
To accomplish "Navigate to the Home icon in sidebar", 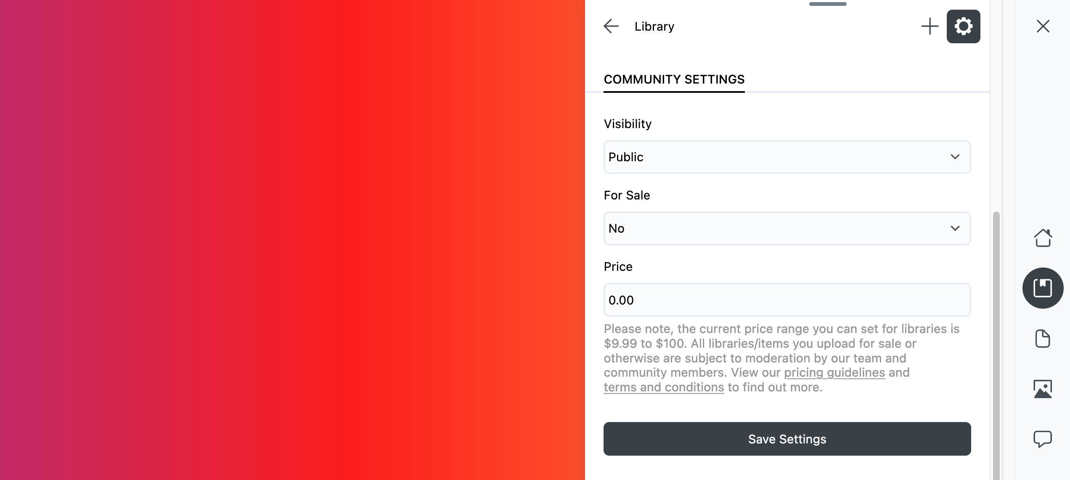I will click(x=1043, y=238).
